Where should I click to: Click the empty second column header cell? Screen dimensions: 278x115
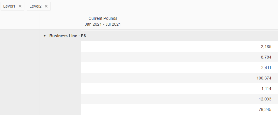pos(60,21)
